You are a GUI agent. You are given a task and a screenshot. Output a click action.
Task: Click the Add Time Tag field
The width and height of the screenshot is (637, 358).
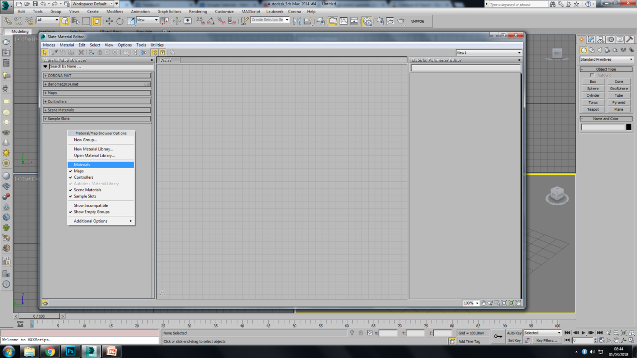pos(472,341)
